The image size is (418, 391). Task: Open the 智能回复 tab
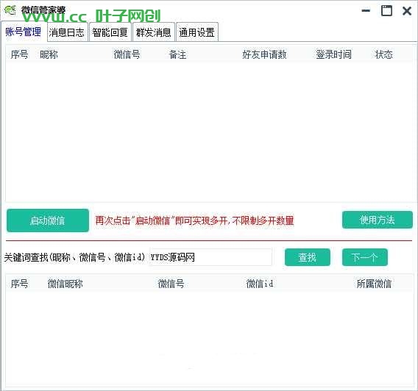(110, 32)
